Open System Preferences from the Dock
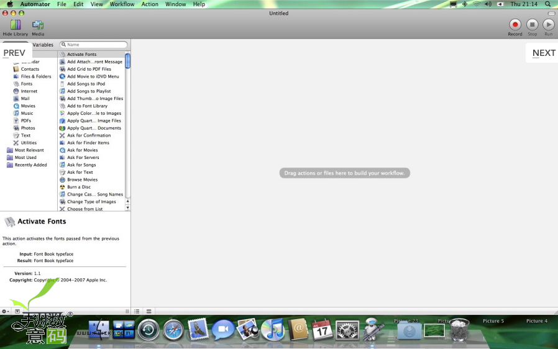The width and height of the screenshot is (558, 349). 347,330
